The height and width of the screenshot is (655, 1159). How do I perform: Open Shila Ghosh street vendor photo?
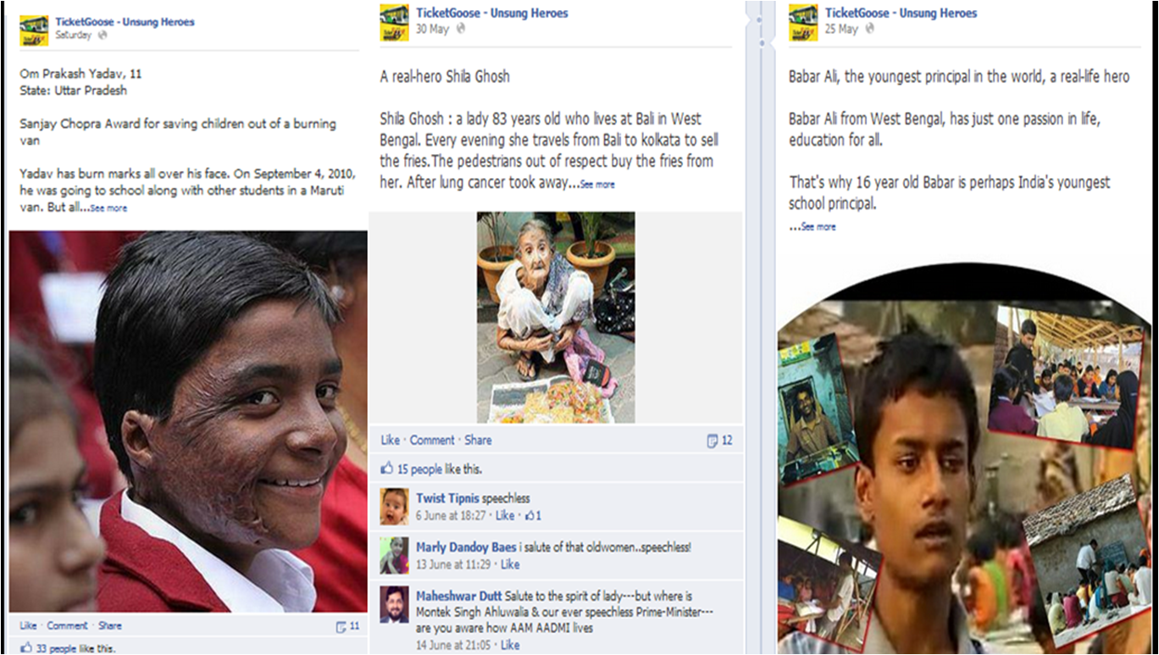[x=556, y=317]
